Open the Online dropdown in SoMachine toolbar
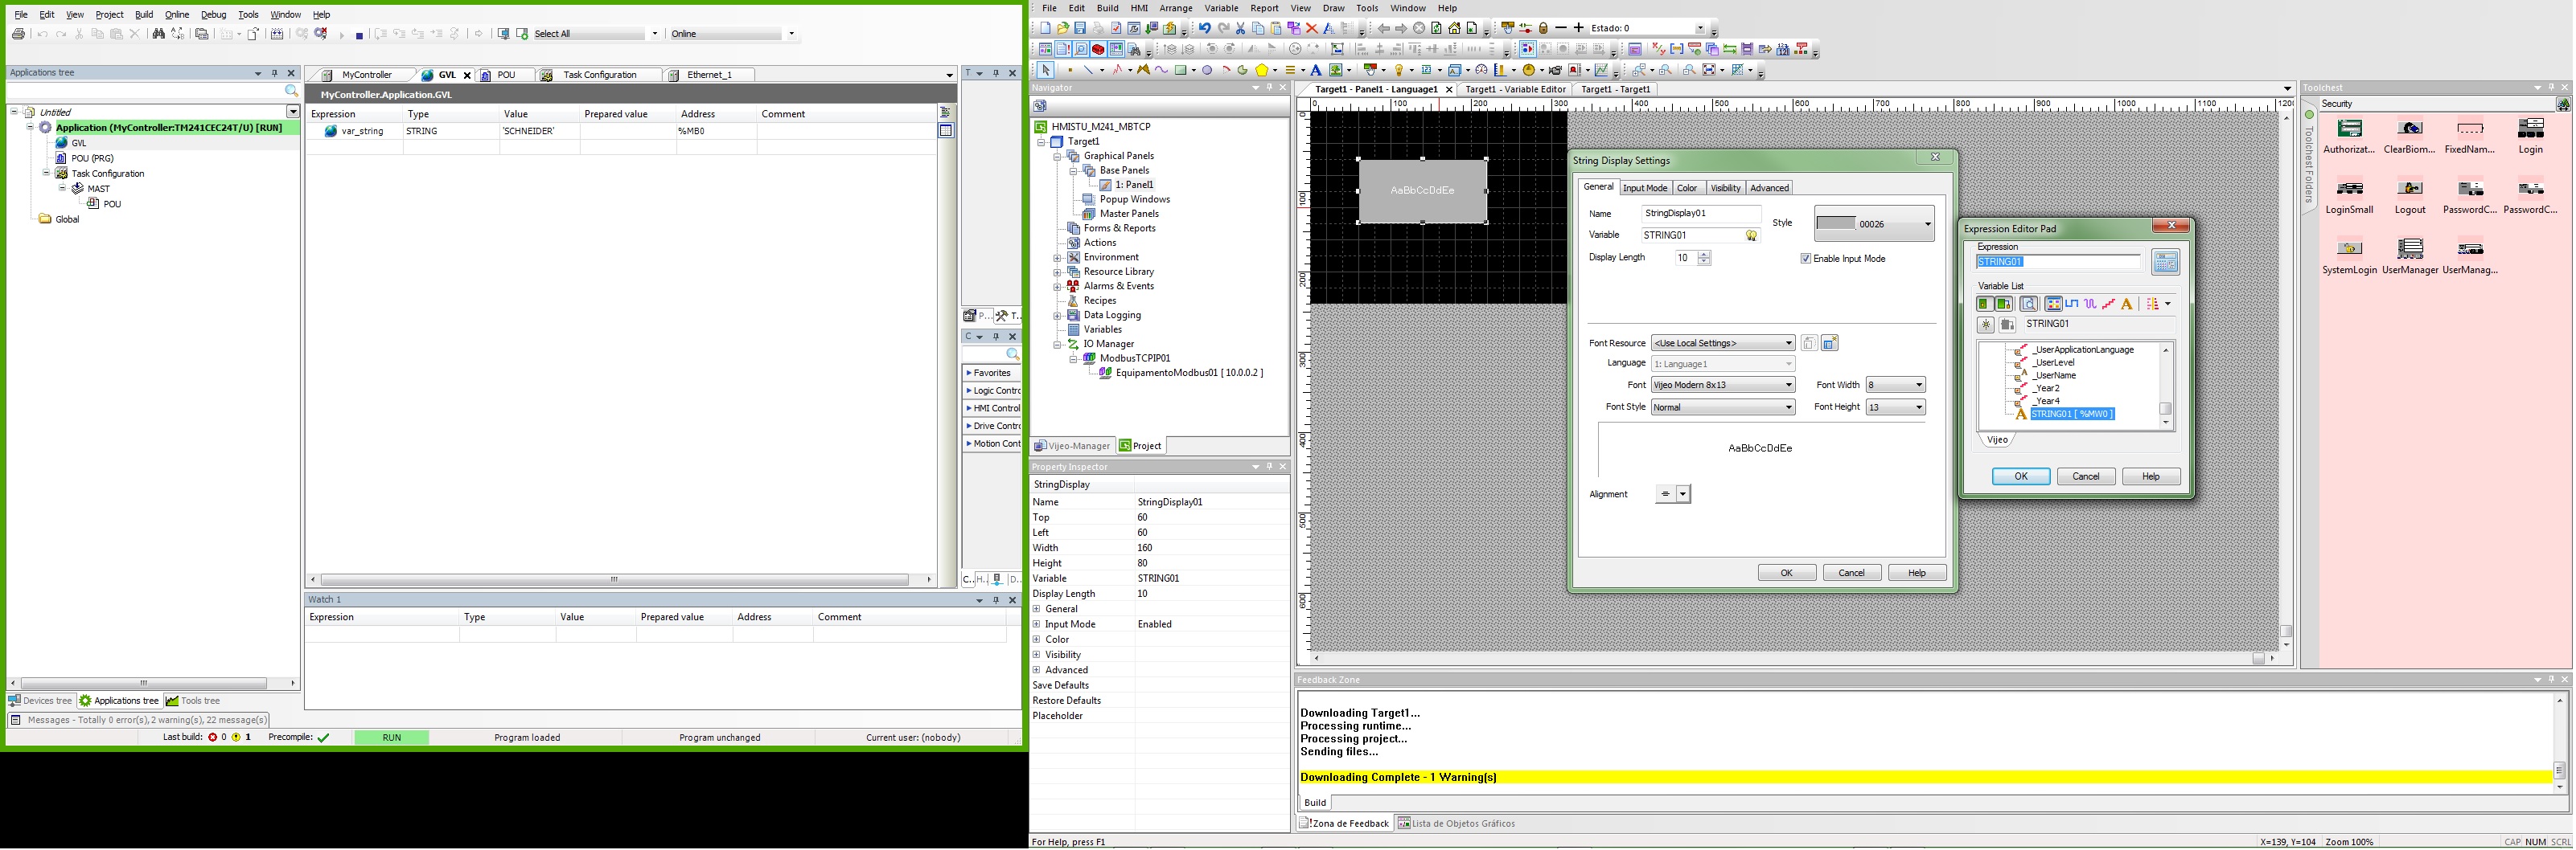Screen dimensions: 2576x850 pos(791,34)
